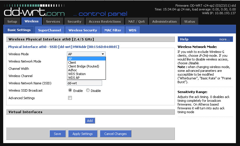Click Apply Settings button
Viewport: 240px width, 146px height.
83,134
